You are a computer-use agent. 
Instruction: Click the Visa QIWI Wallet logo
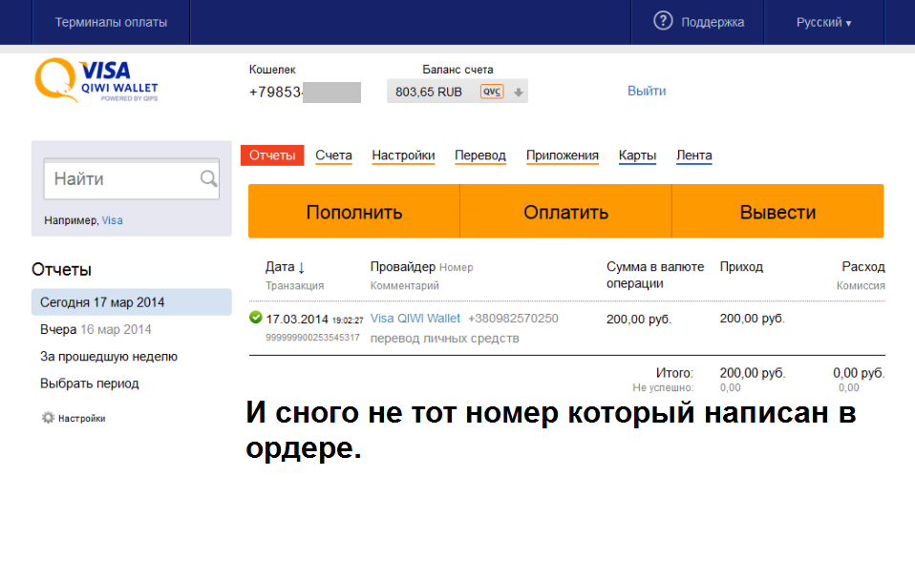pos(96,81)
